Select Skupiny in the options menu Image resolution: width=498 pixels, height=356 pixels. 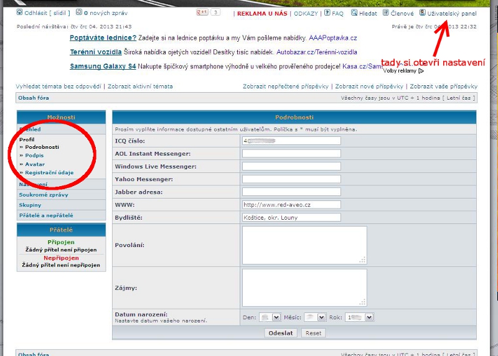[x=30, y=205]
